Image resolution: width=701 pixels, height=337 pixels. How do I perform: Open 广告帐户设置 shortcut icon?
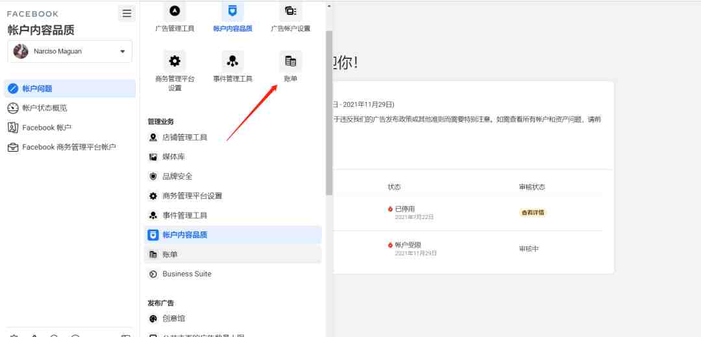click(x=291, y=11)
